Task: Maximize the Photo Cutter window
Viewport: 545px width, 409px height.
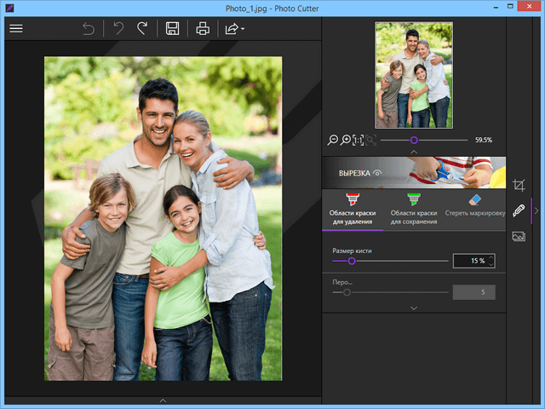Action: 510,7
